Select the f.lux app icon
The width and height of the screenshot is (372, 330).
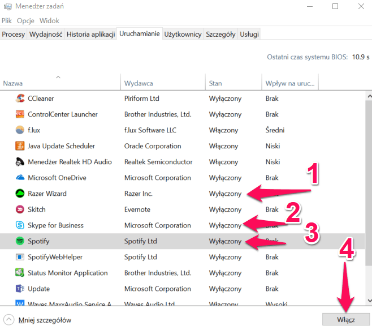pyautogui.click(x=20, y=130)
